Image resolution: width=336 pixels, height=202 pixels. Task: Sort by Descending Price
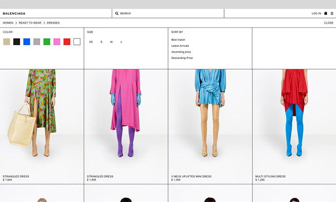point(182,58)
